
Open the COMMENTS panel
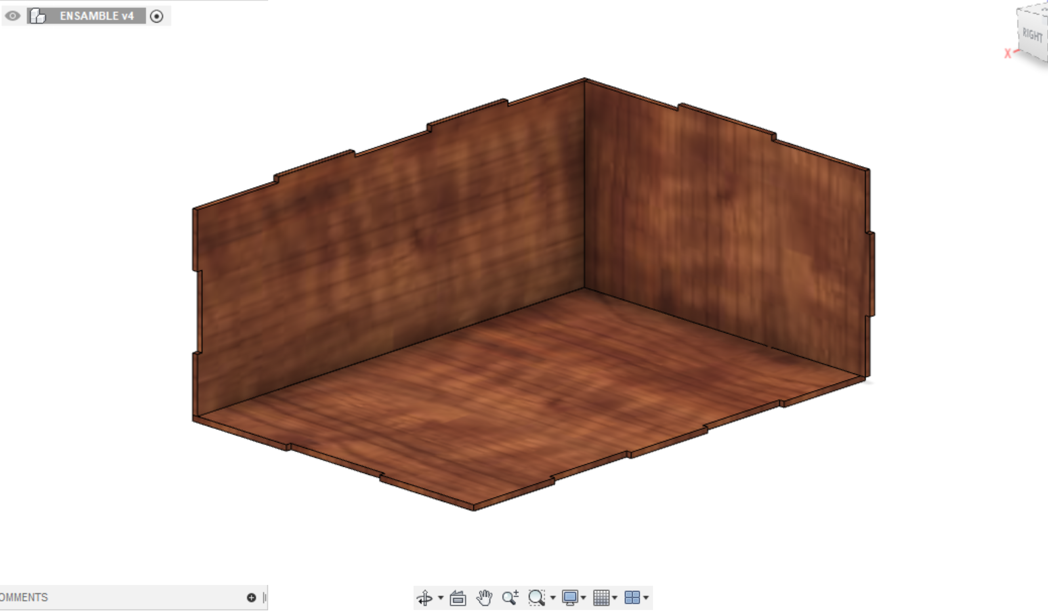(x=24, y=597)
